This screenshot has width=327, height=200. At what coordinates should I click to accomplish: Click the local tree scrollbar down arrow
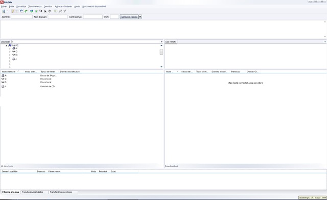(x=161, y=67)
